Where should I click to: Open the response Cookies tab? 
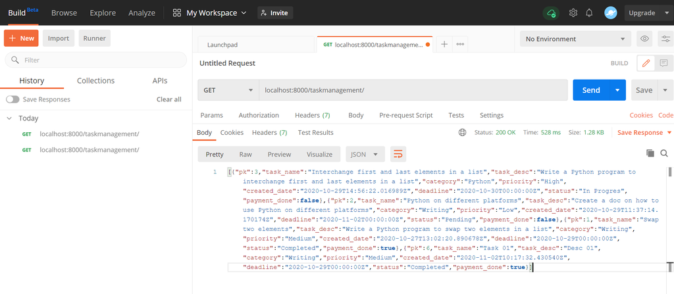tap(232, 132)
